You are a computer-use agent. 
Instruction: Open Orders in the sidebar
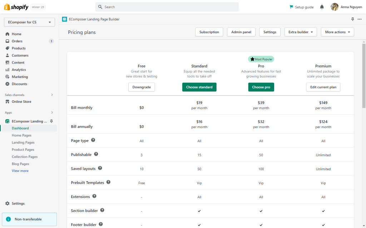(x=17, y=41)
